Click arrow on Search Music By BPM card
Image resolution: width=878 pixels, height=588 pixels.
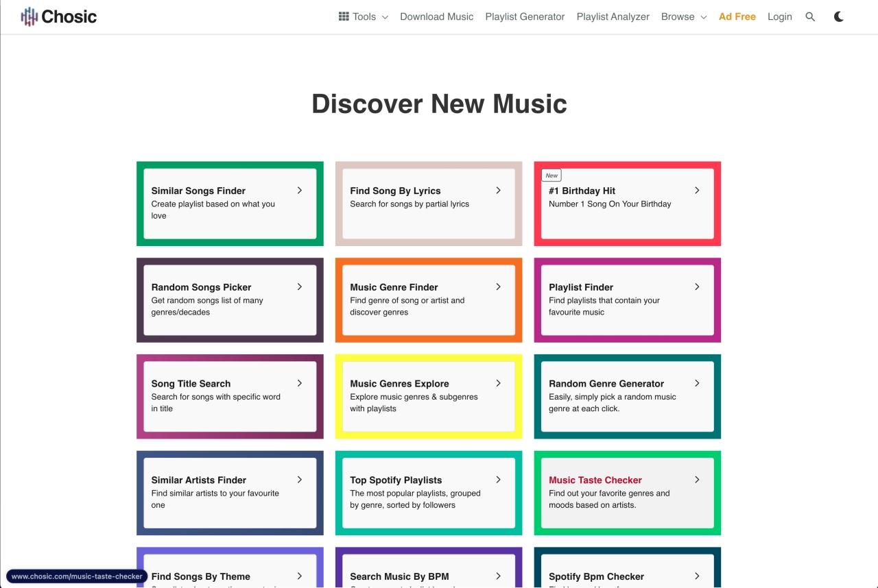(x=499, y=576)
